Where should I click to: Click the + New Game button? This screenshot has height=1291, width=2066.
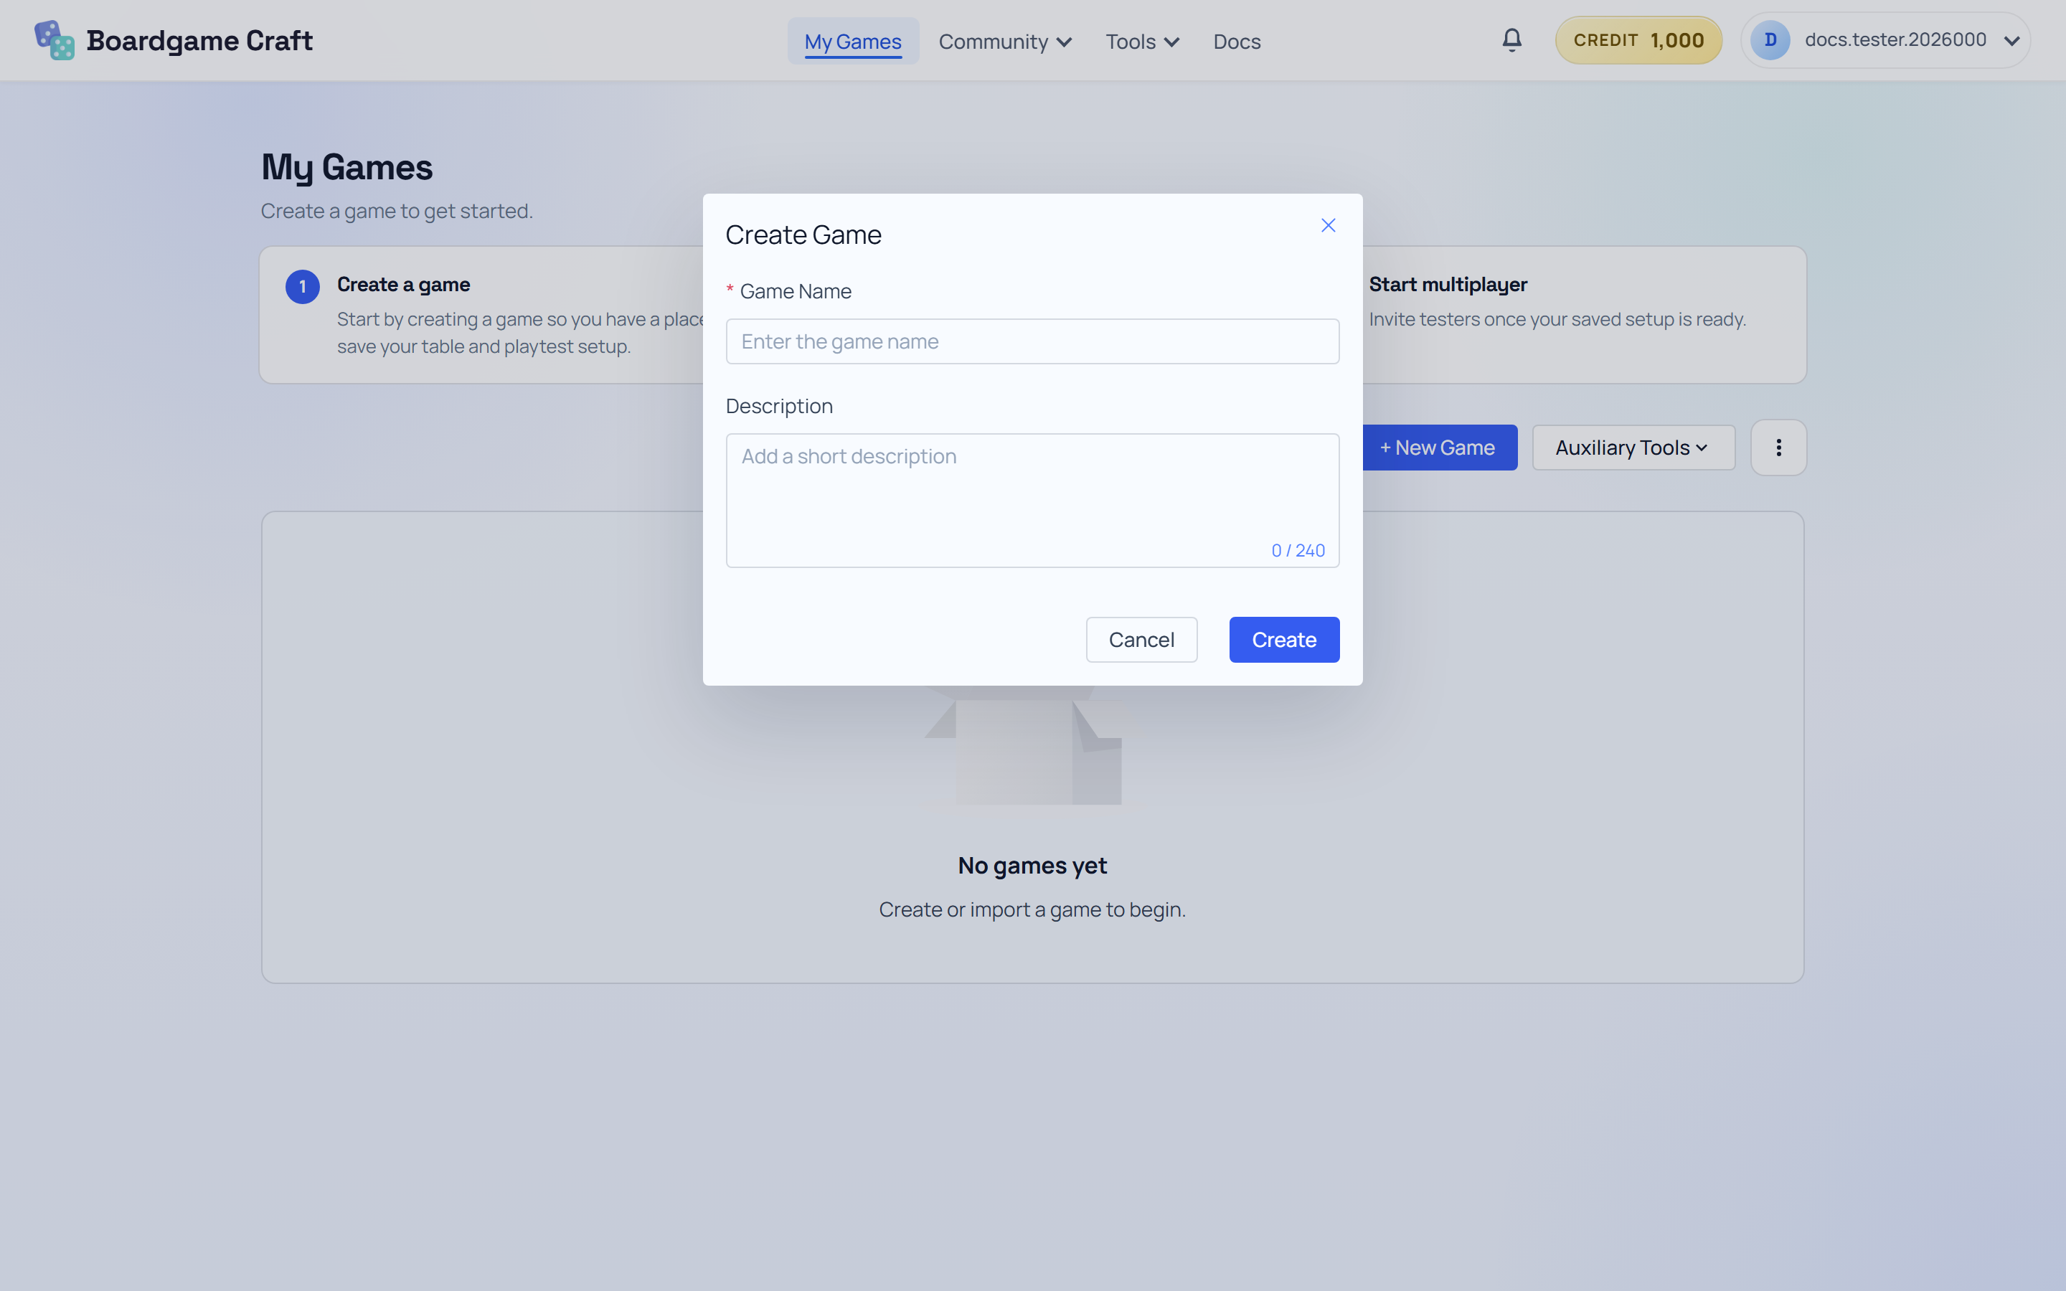click(1439, 448)
